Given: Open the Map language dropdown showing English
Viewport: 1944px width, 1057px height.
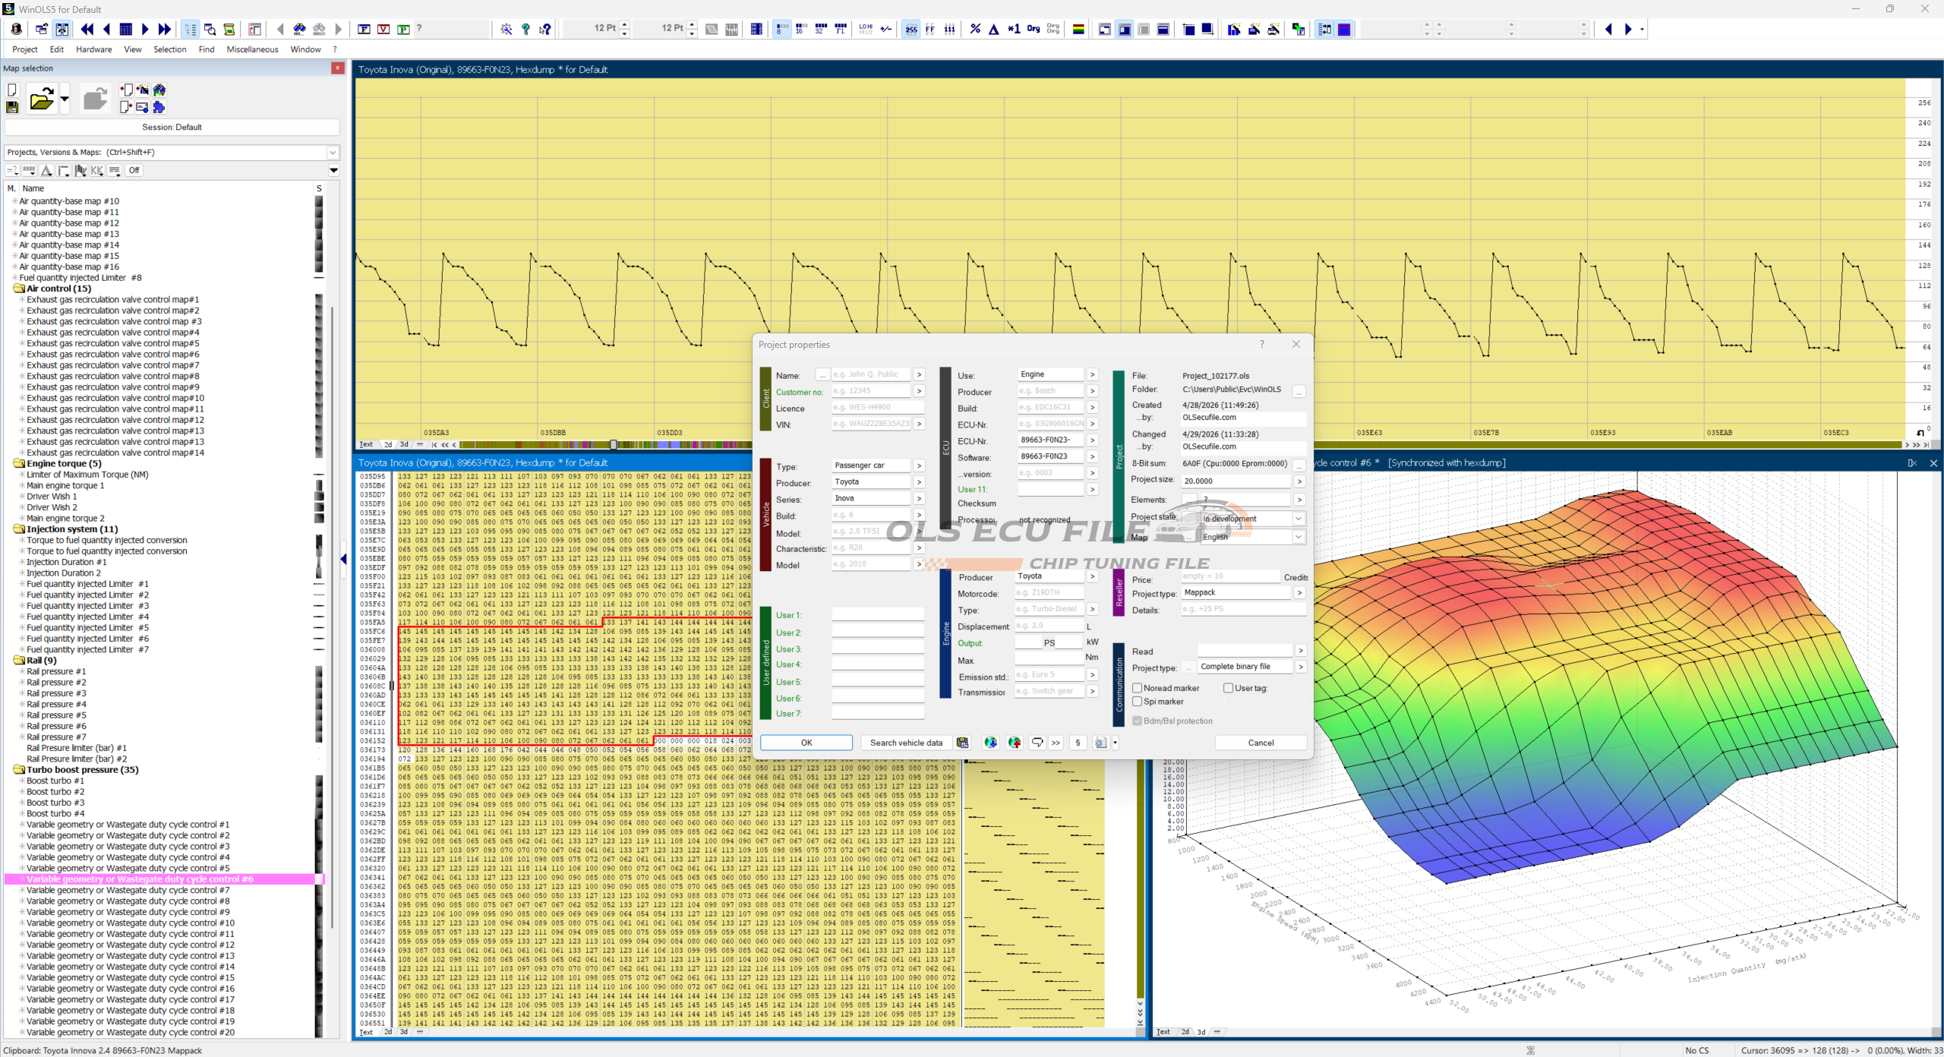Looking at the screenshot, I should 1299,536.
